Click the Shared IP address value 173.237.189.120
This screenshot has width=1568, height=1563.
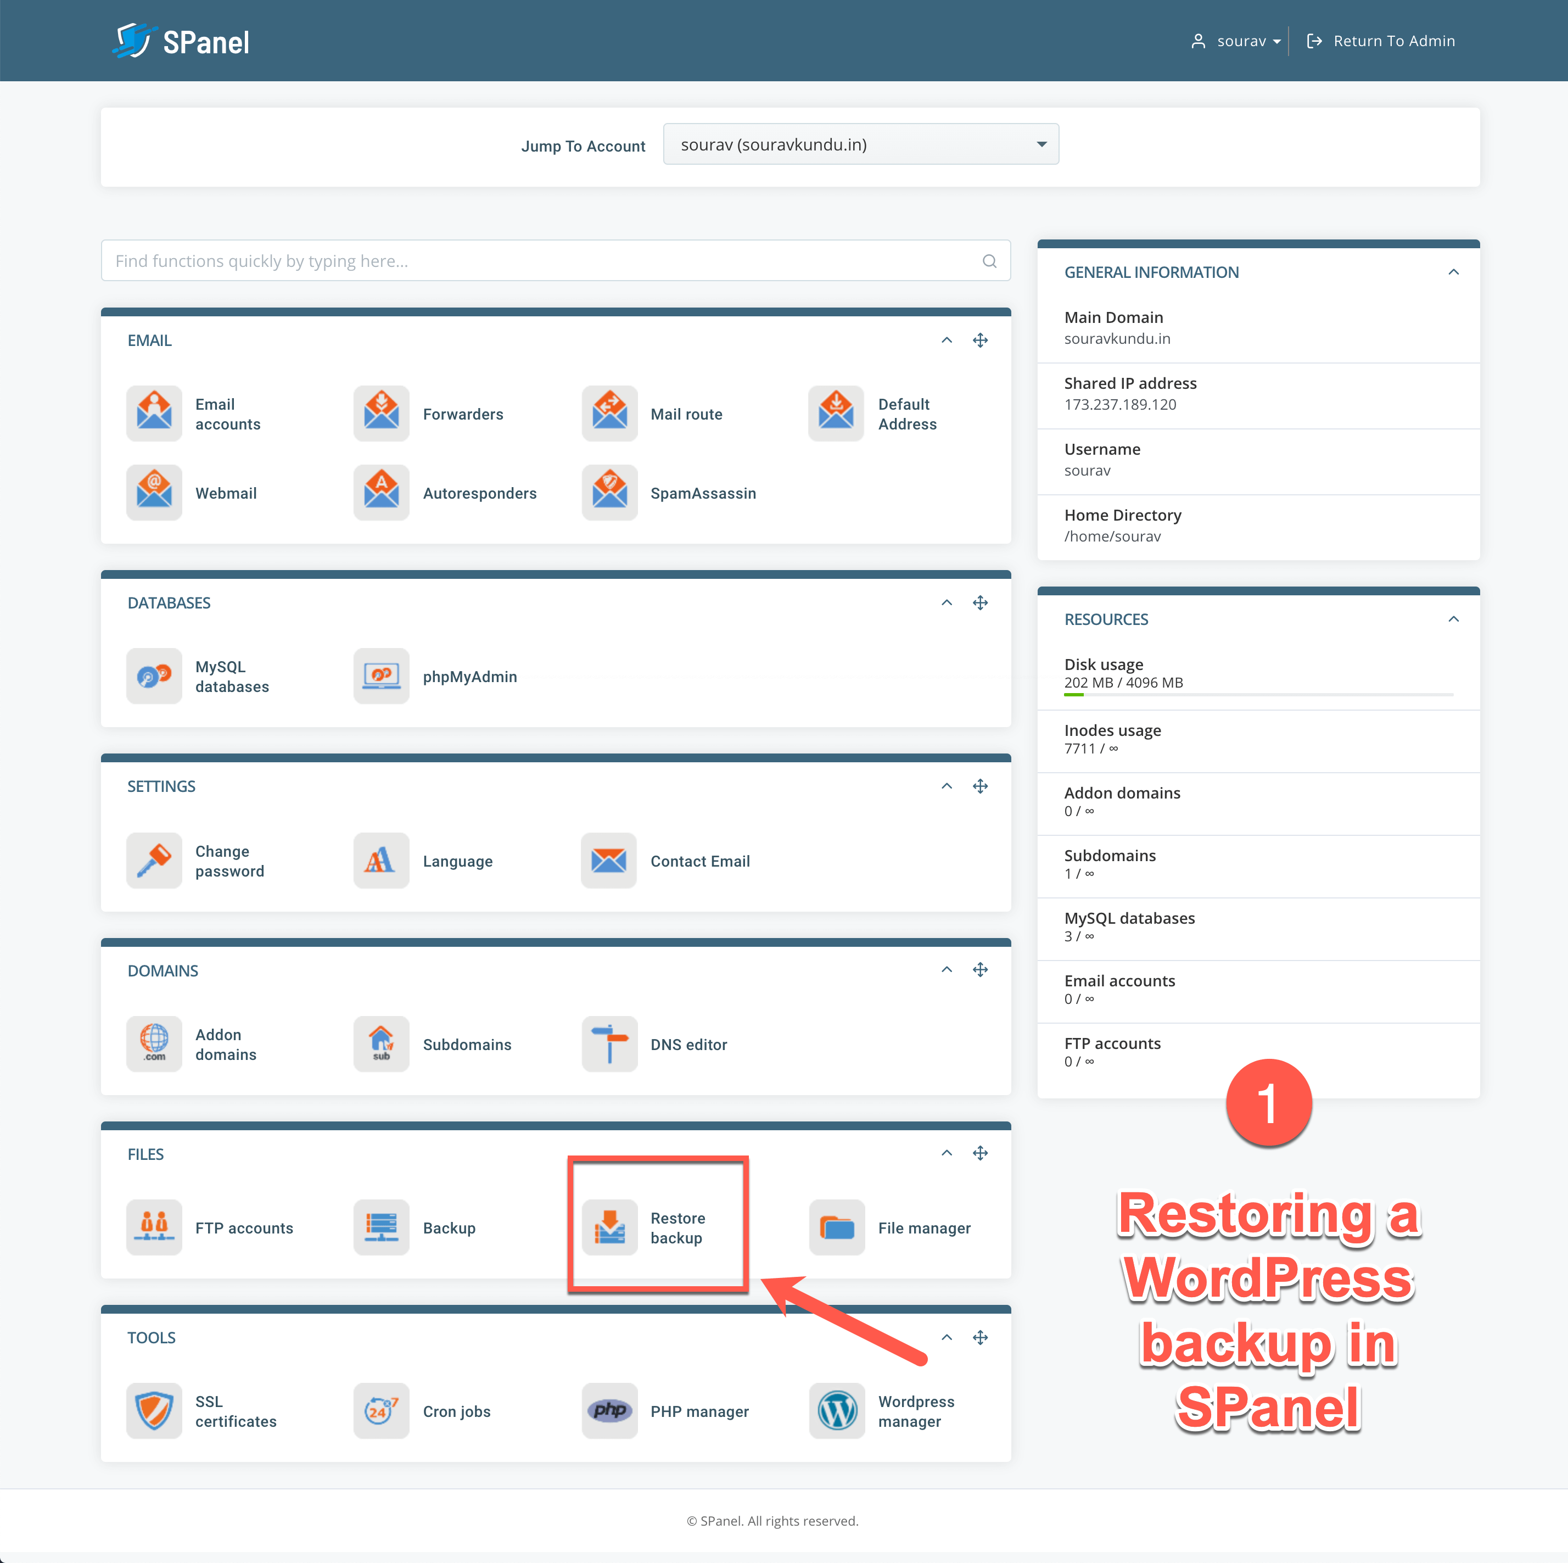pyautogui.click(x=1120, y=404)
